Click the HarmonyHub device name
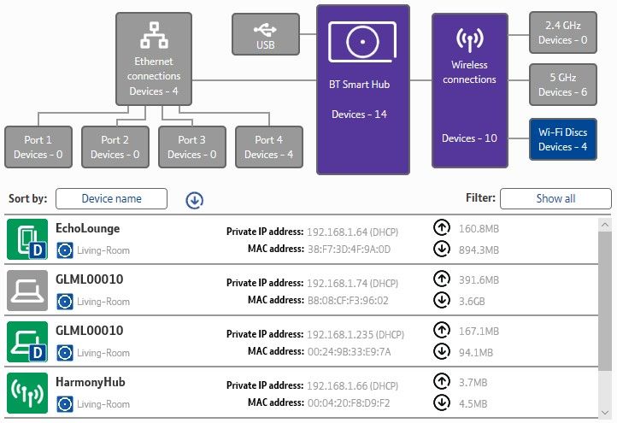The image size is (617, 423). (91, 383)
